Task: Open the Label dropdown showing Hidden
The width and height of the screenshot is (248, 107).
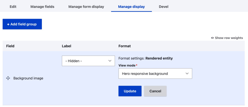Action: coord(88,61)
